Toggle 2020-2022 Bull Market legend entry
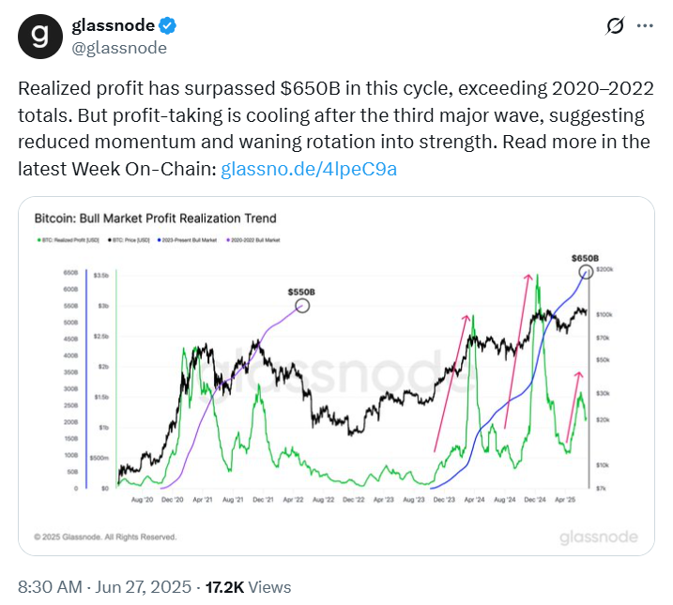673x605 pixels. (x=253, y=240)
